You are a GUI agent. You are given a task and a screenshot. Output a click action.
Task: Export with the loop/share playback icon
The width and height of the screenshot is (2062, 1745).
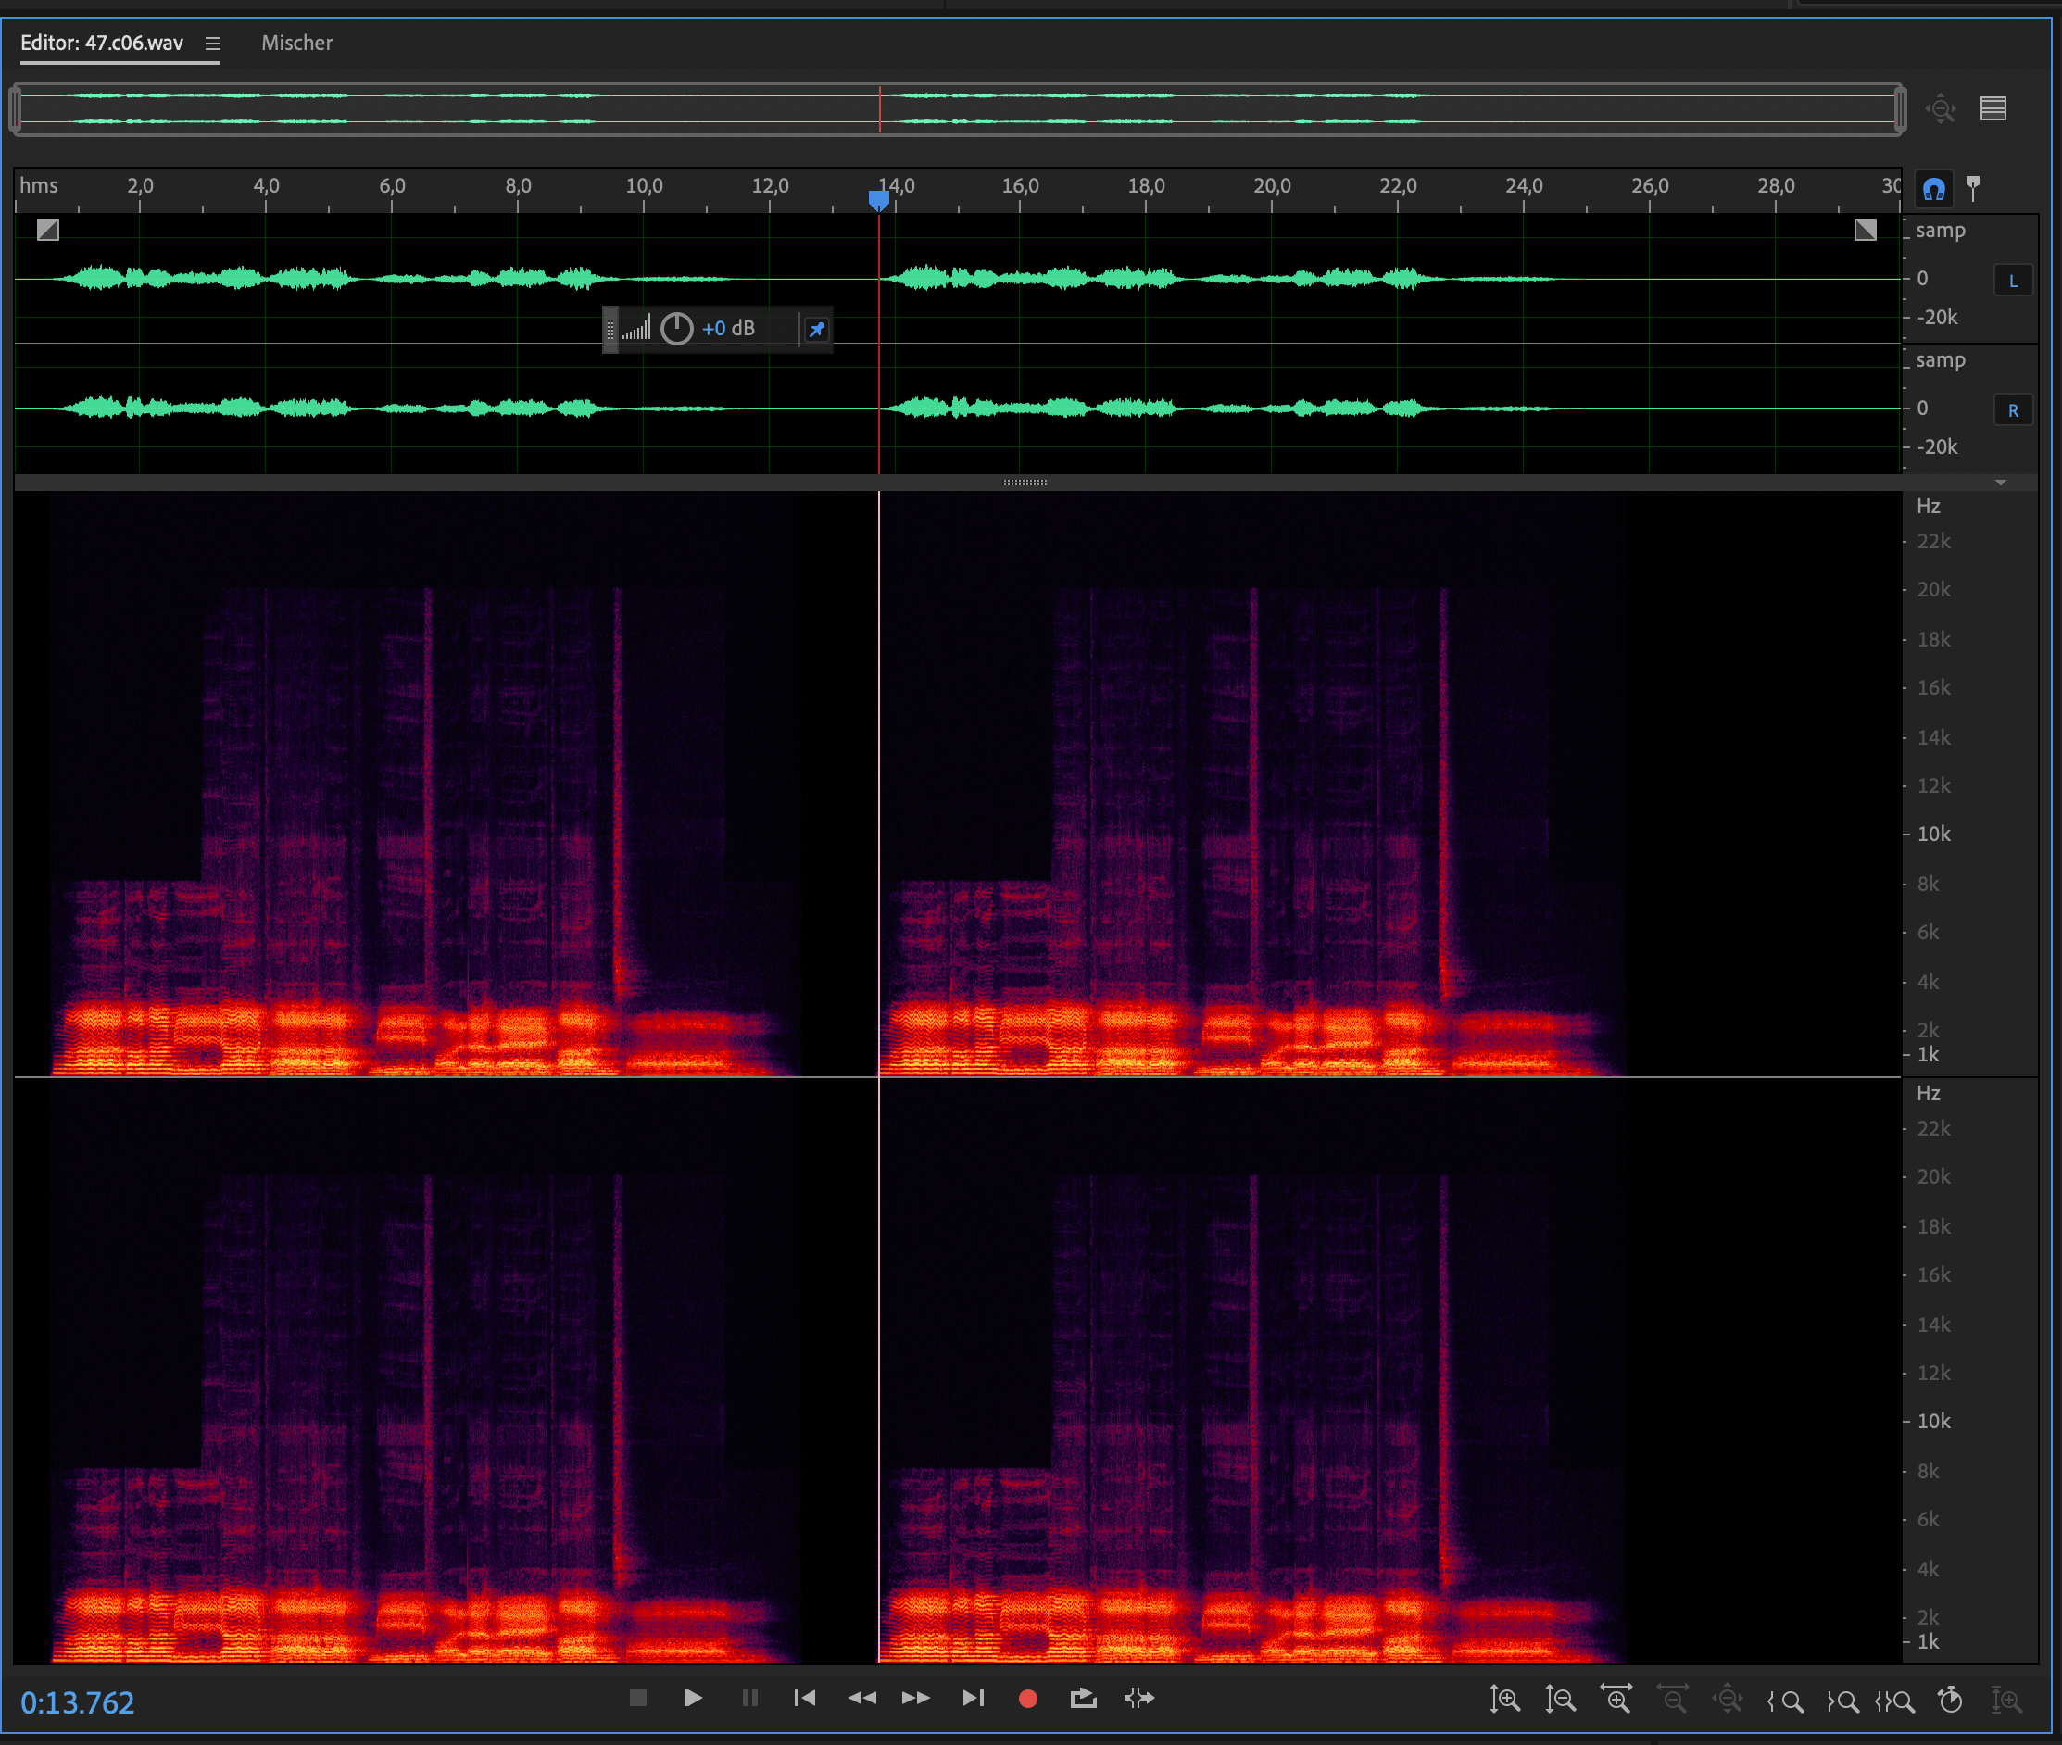click(1084, 1698)
